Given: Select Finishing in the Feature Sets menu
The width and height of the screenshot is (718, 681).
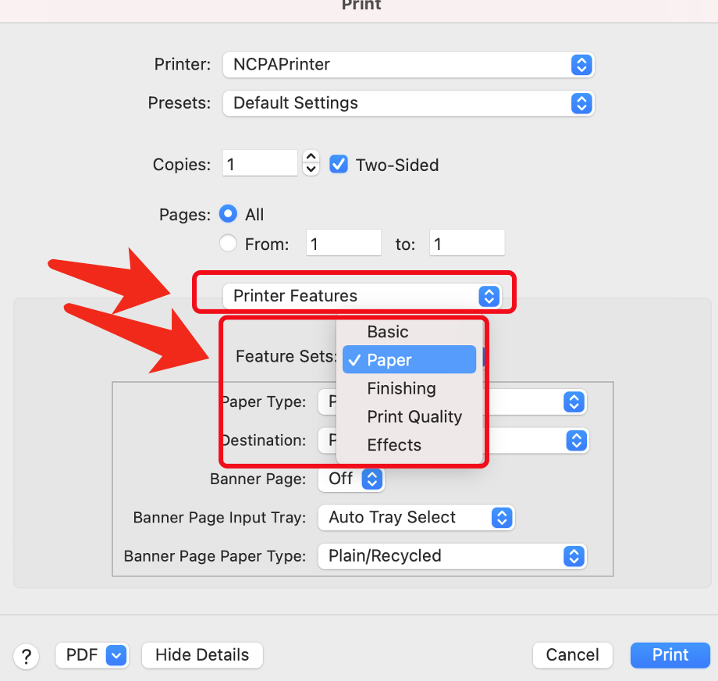Looking at the screenshot, I should coord(401,388).
